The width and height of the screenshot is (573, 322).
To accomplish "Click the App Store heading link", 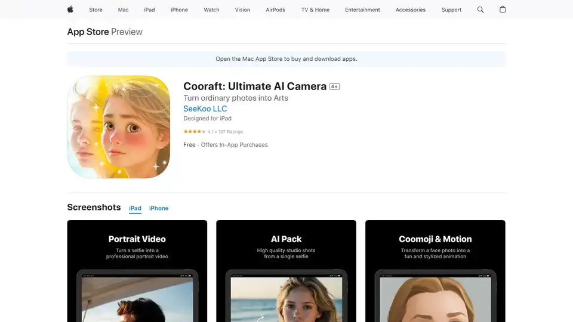I will 88,32.
